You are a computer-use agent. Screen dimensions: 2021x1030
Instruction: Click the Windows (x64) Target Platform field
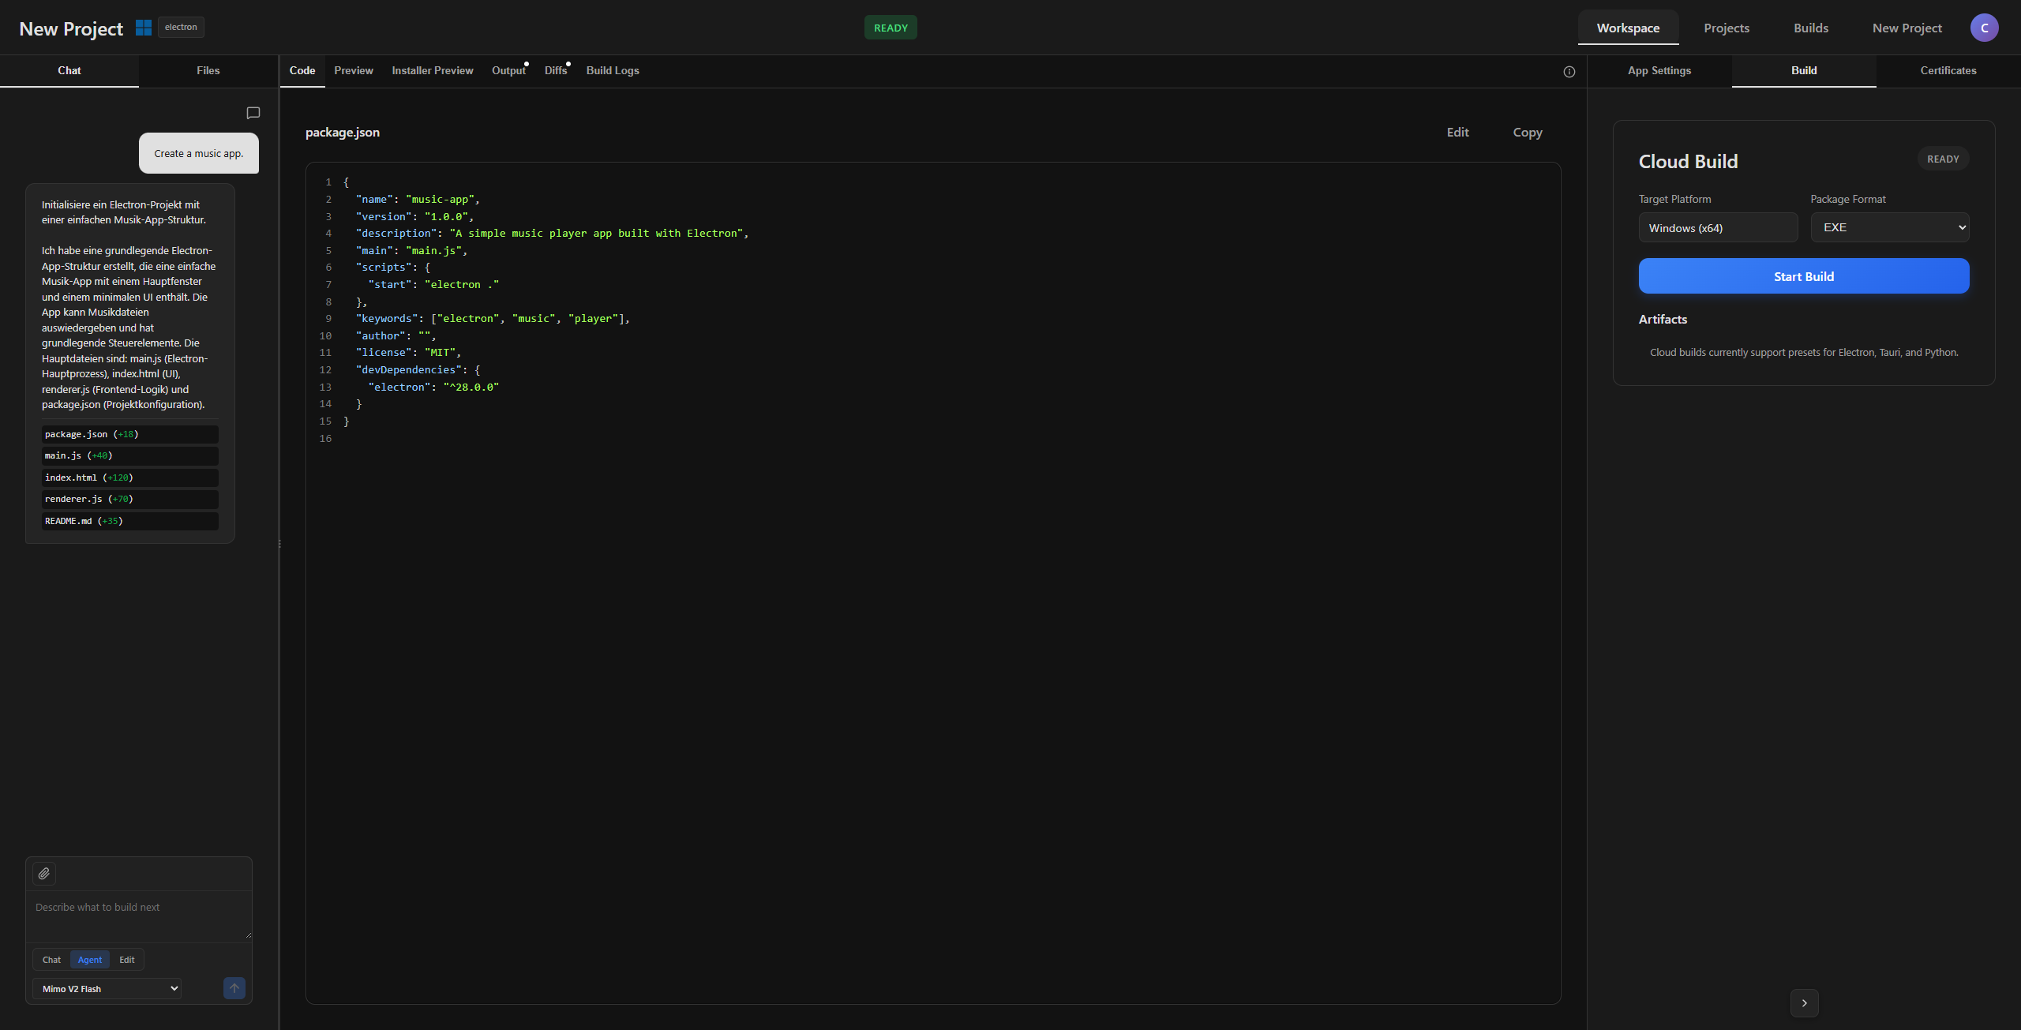coord(1717,228)
